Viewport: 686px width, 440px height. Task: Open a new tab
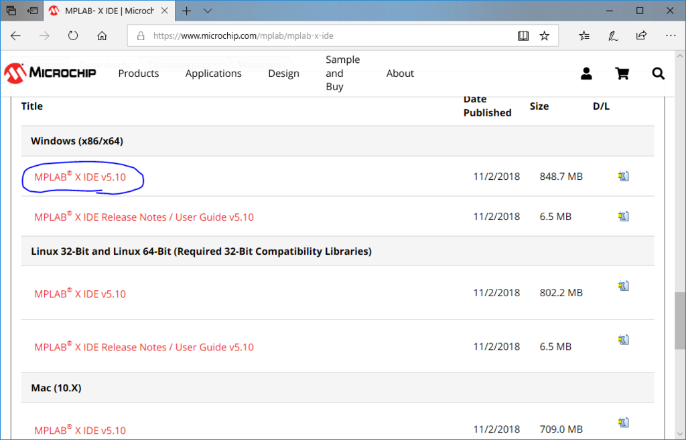(187, 11)
